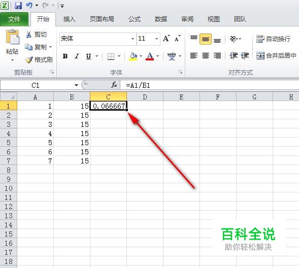Toggle align text right
Viewport: 299px width, 268px height.
pyautogui.click(x=217, y=56)
